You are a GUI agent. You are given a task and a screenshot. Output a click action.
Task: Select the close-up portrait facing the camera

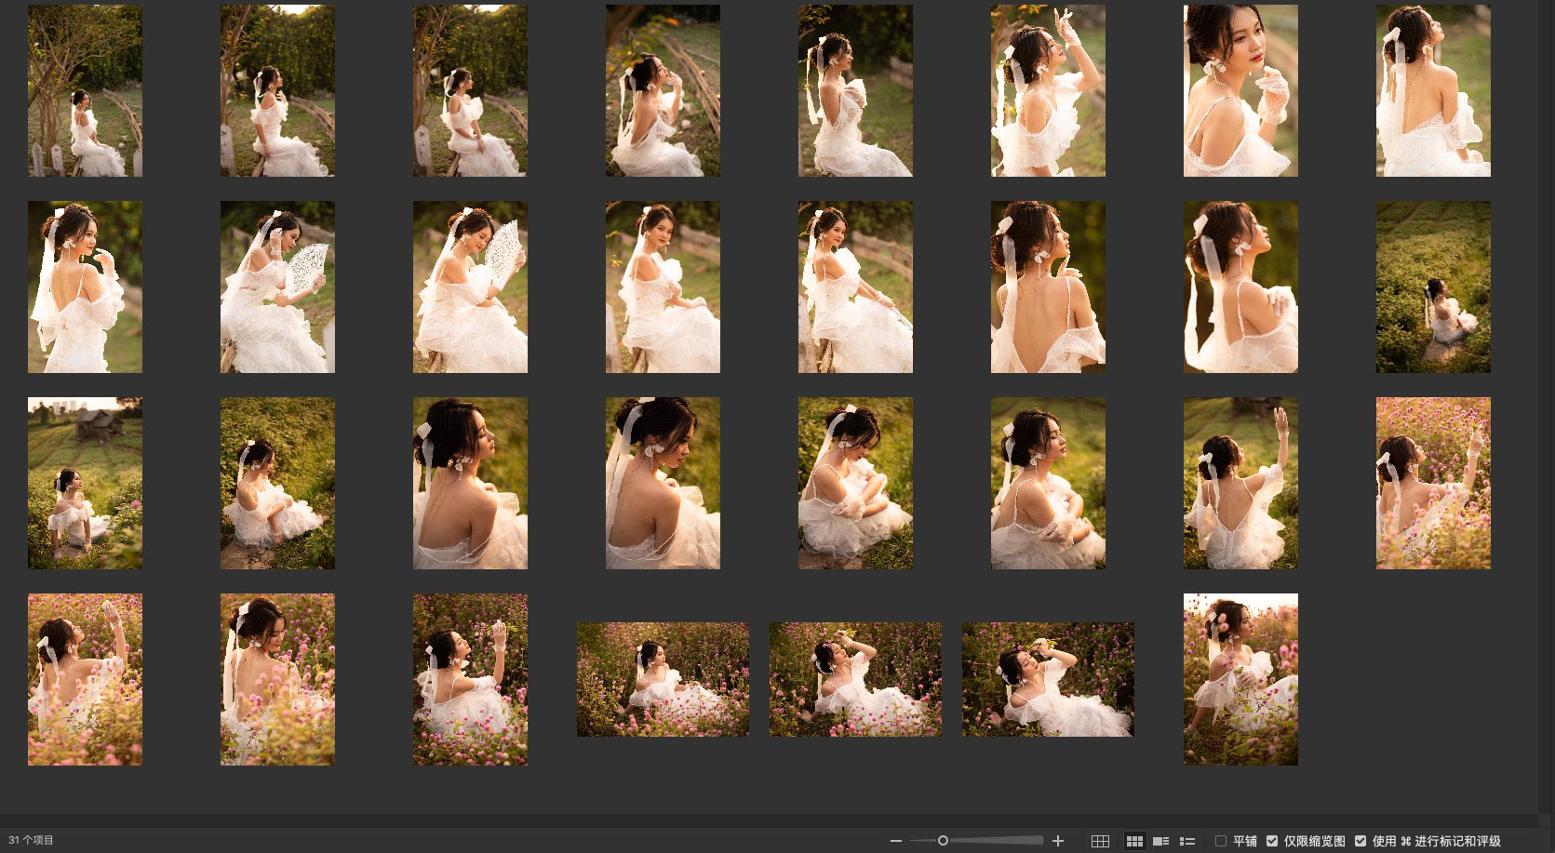[1240, 90]
